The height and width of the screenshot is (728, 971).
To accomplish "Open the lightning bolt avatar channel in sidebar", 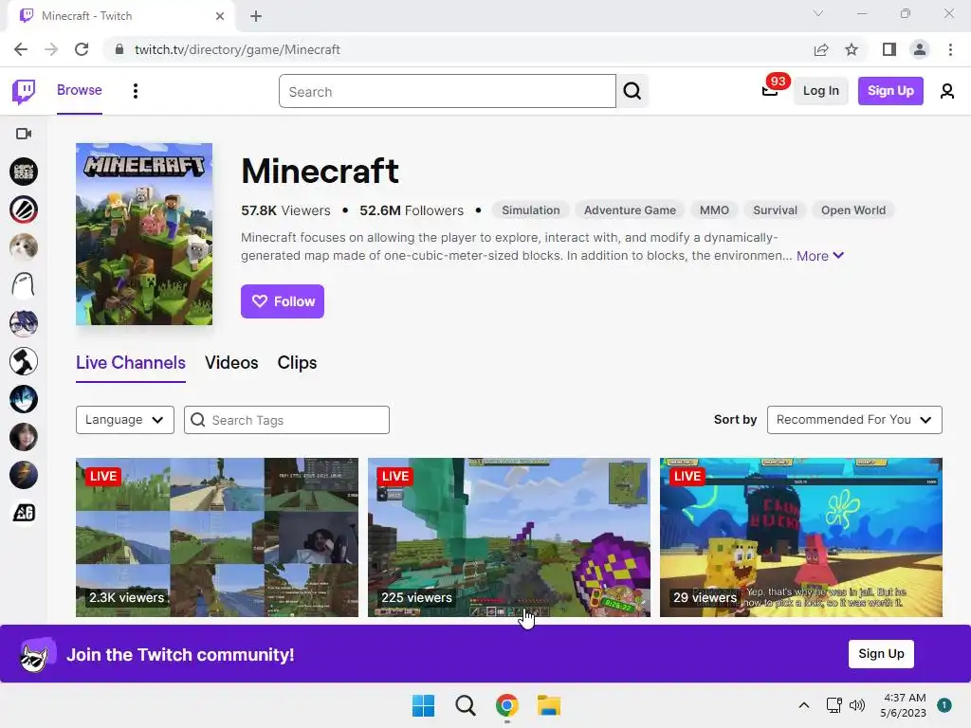I will coord(24,476).
